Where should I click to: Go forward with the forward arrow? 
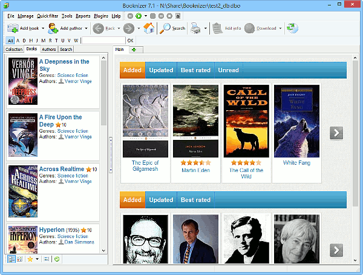pyautogui.click(x=128, y=28)
